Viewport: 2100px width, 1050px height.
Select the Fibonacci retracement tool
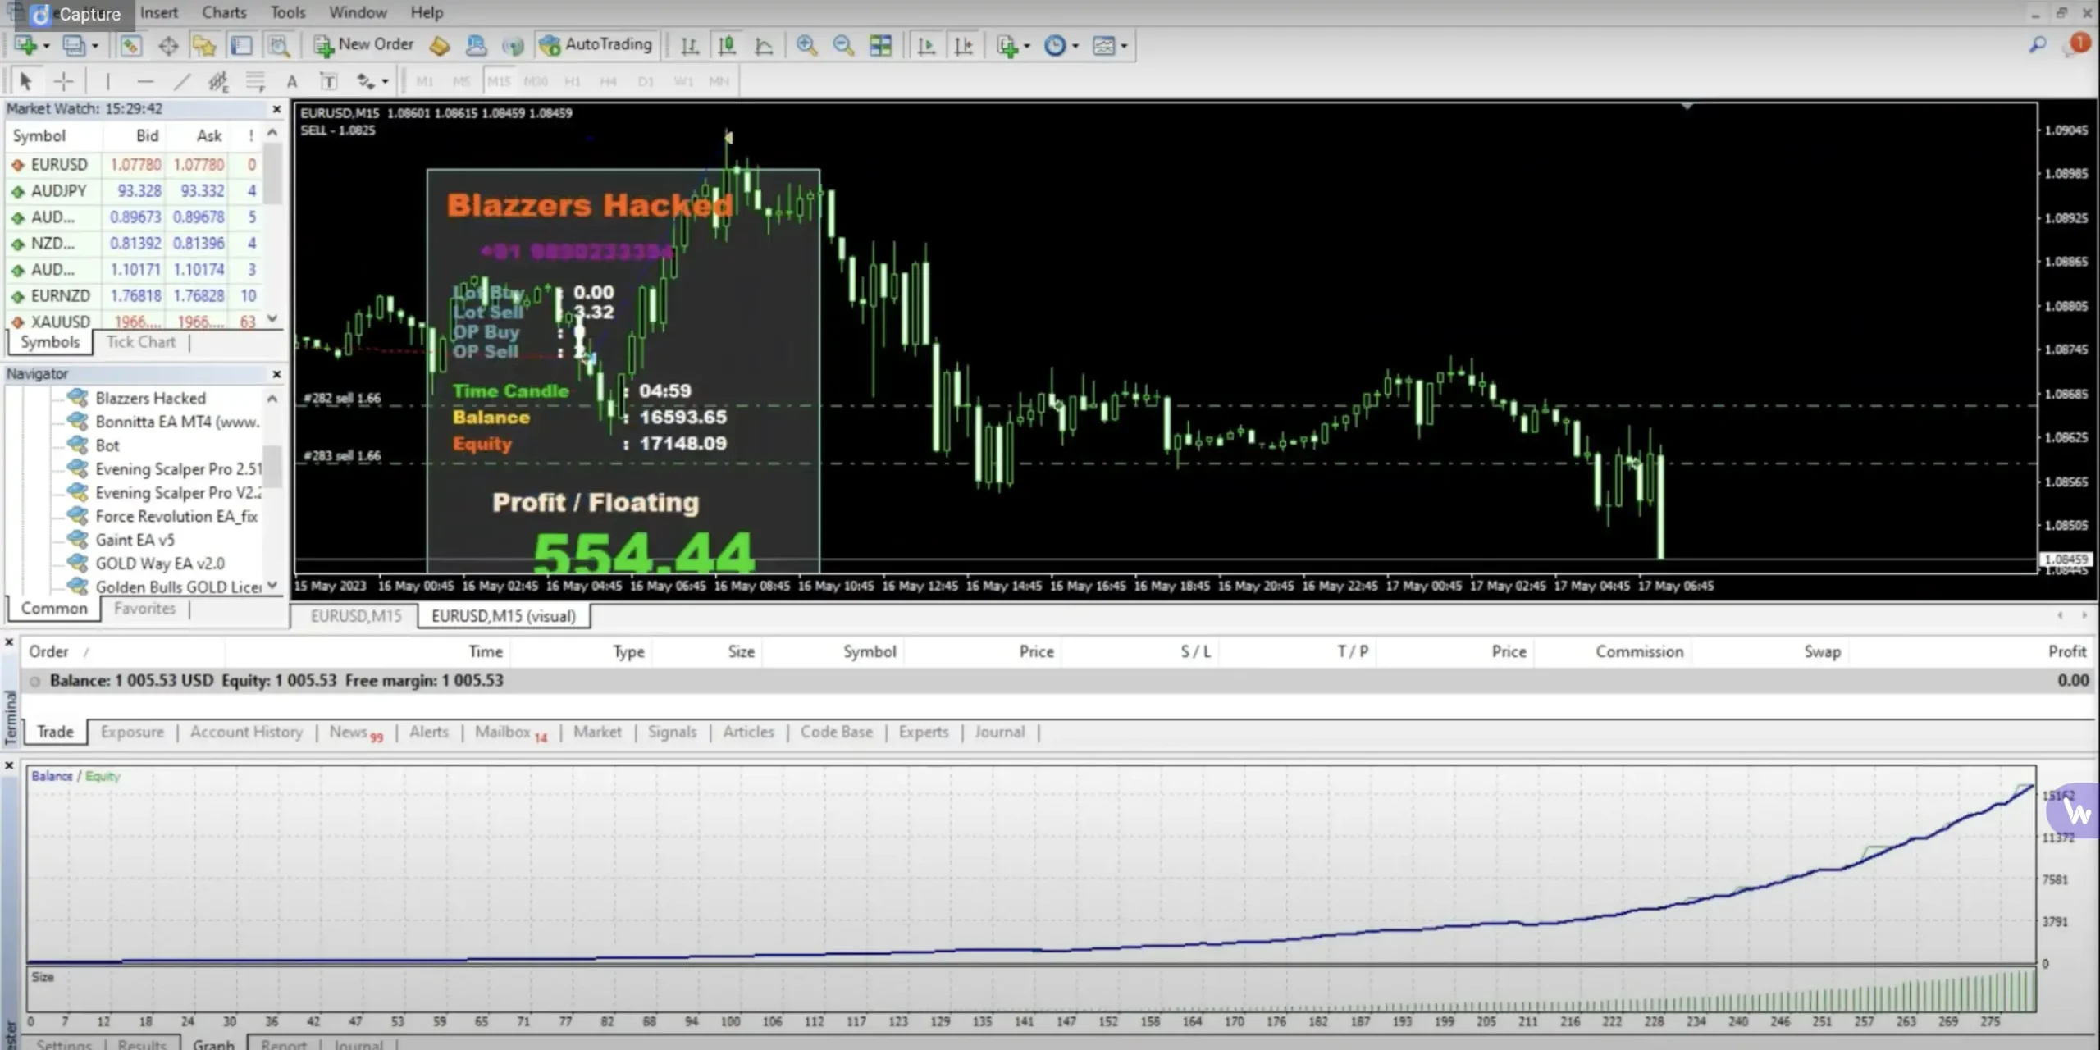[255, 81]
